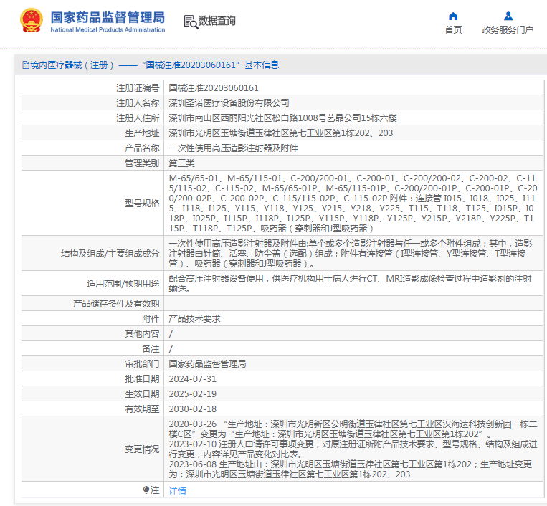Image resolution: width=547 pixels, height=506 pixels.
Task: Click the 结构及组成 description cell
Action: point(353,253)
